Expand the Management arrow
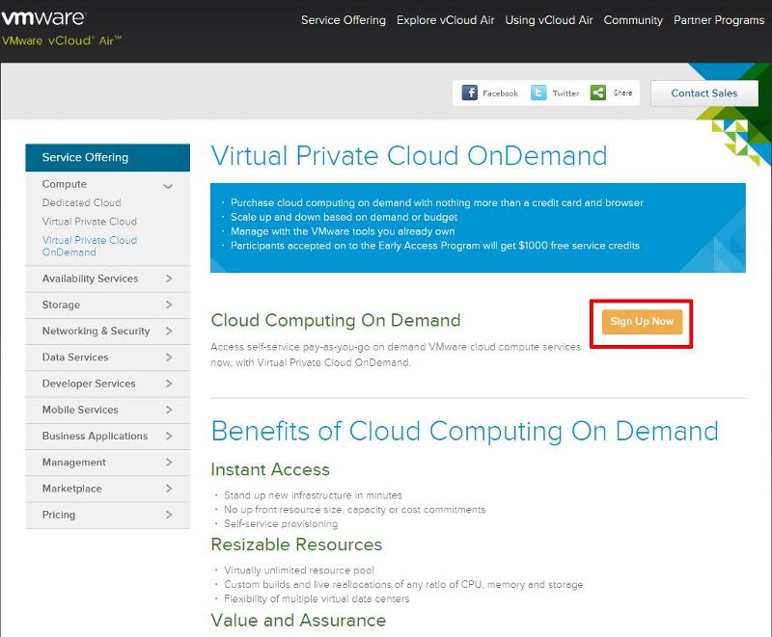The image size is (772, 637). point(169,462)
